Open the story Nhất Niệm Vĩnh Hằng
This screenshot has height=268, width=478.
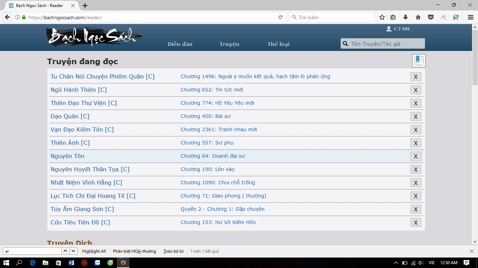pos(86,183)
